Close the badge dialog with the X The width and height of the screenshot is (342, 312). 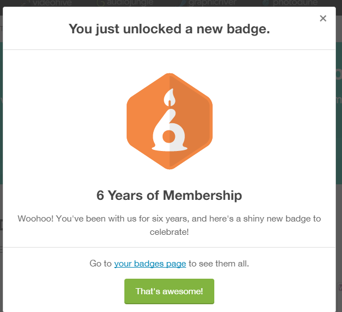[323, 18]
